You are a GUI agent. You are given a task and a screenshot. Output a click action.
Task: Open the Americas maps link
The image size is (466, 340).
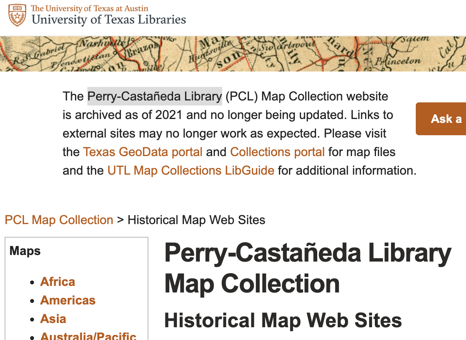68,300
